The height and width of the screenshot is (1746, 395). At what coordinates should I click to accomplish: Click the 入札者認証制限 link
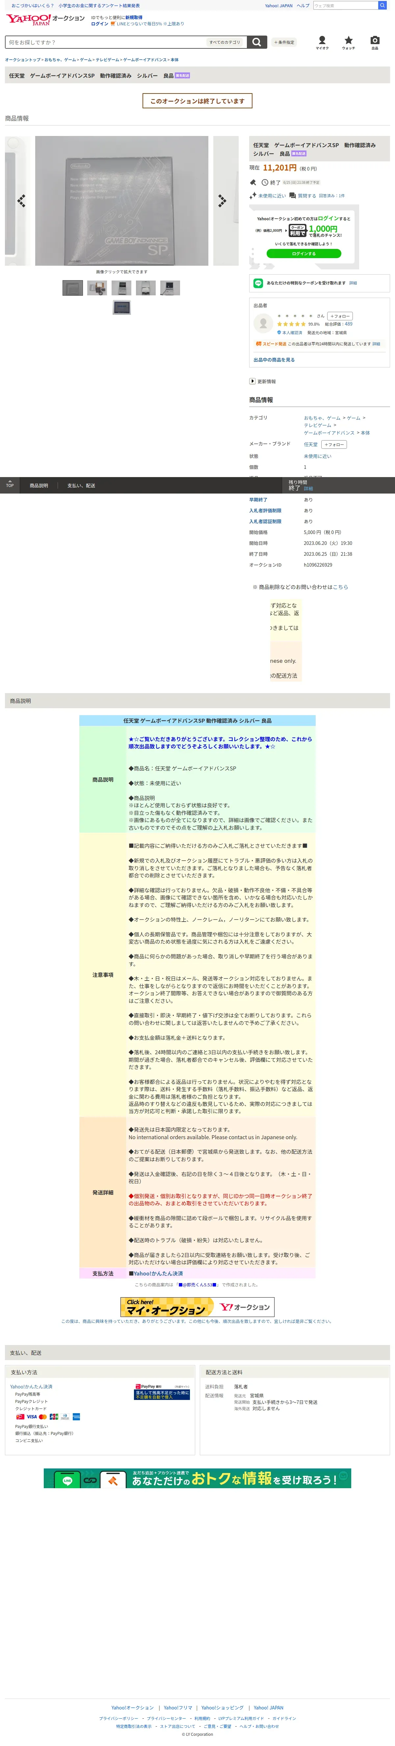pyautogui.click(x=265, y=521)
